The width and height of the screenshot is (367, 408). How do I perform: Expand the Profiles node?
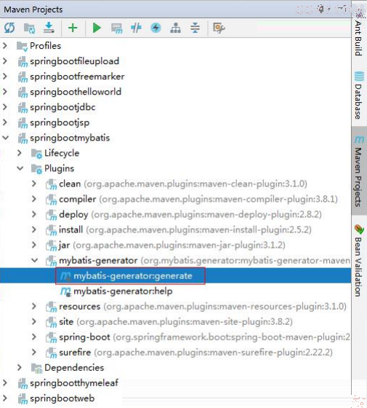pos(5,46)
